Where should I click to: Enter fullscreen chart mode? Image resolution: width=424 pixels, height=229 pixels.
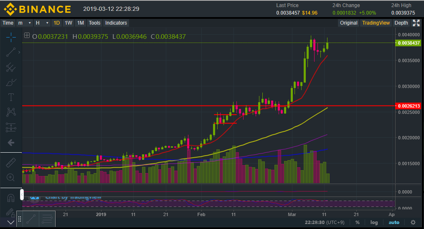(416, 23)
